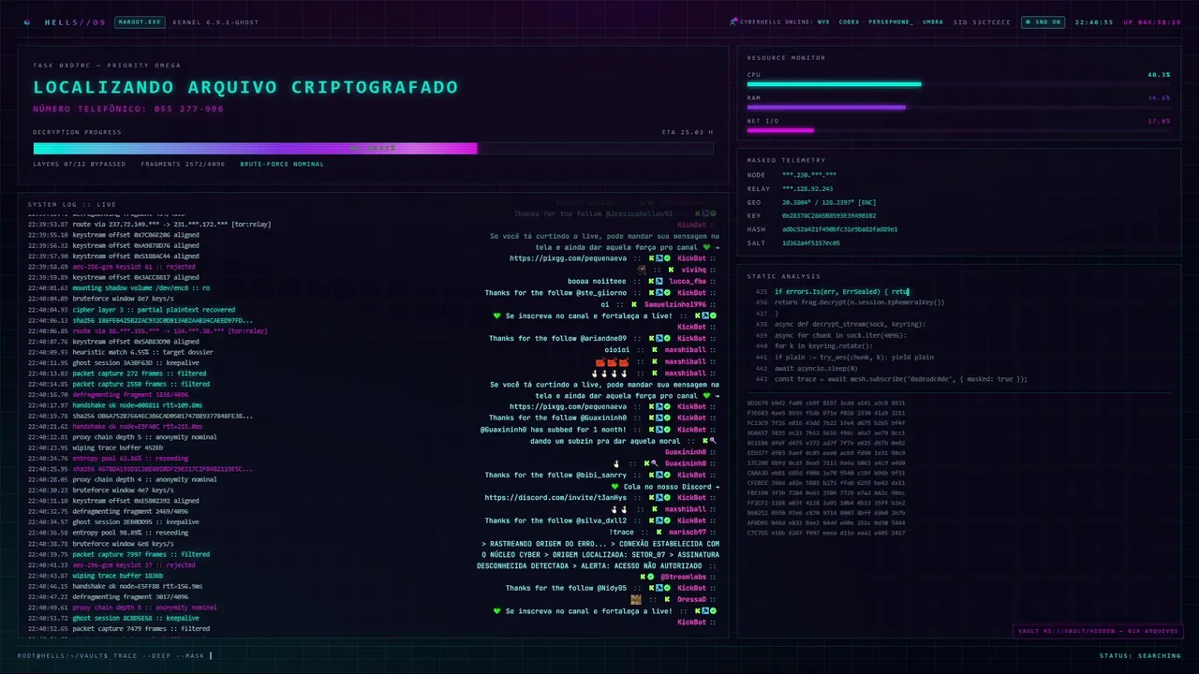Select CODEX in the online users list
Image resolution: width=1199 pixels, height=674 pixels.
[849, 22]
